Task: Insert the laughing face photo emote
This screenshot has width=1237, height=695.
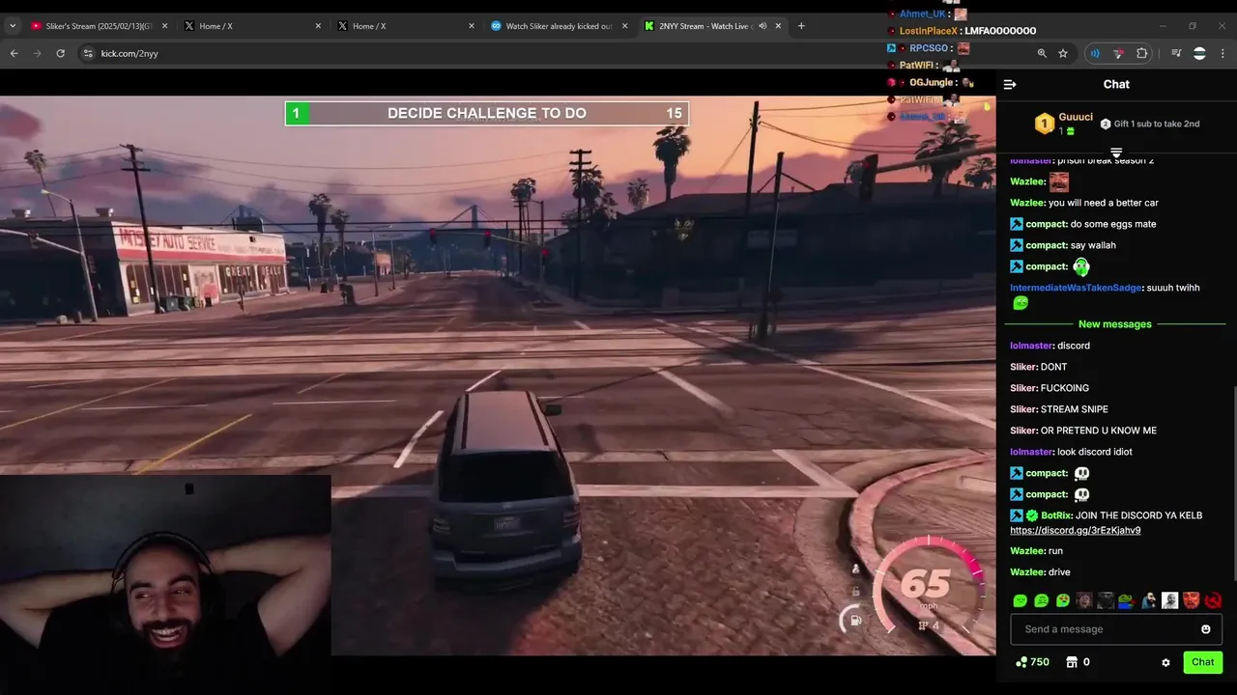Action: (1083, 600)
